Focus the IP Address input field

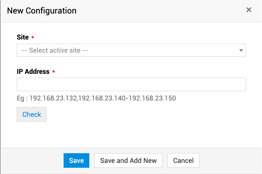(131, 84)
